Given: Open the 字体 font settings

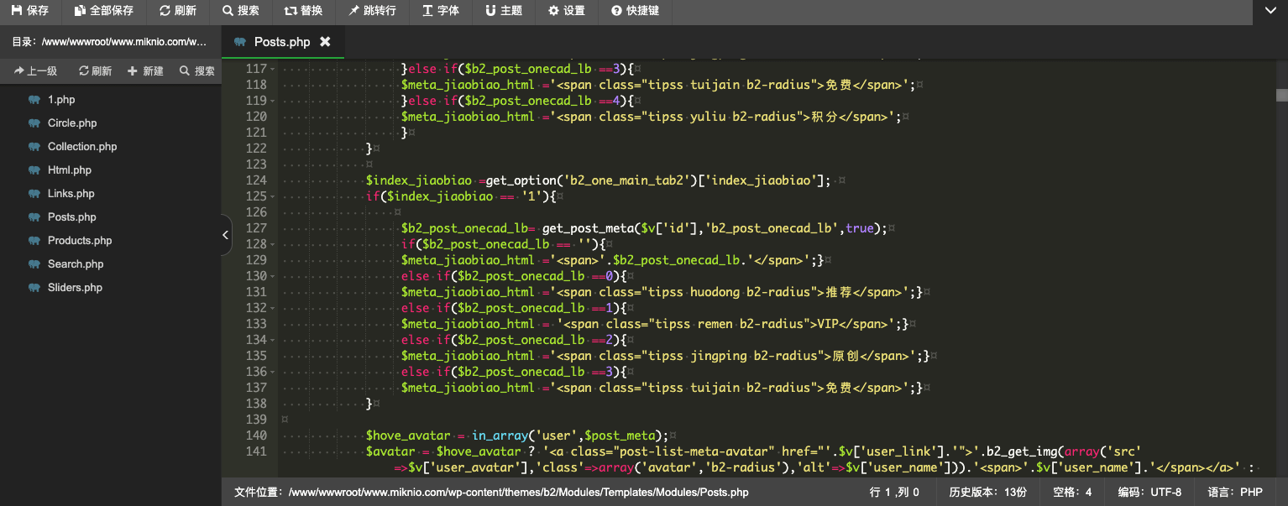Looking at the screenshot, I should pyautogui.click(x=441, y=11).
